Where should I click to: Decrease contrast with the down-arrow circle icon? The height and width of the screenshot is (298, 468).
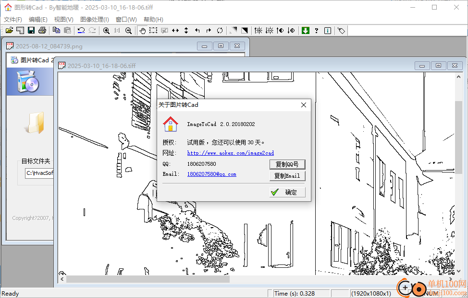pos(291,30)
